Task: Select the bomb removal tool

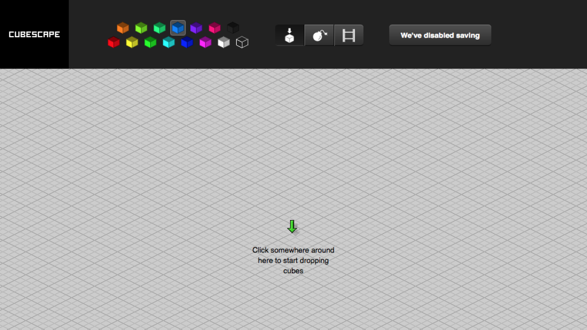Action: [319, 35]
